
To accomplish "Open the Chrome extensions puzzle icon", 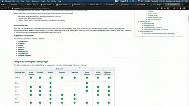I will 180,8.
